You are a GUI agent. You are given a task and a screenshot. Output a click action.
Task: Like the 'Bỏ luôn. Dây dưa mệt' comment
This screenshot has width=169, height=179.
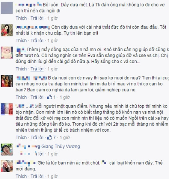click(21, 18)
